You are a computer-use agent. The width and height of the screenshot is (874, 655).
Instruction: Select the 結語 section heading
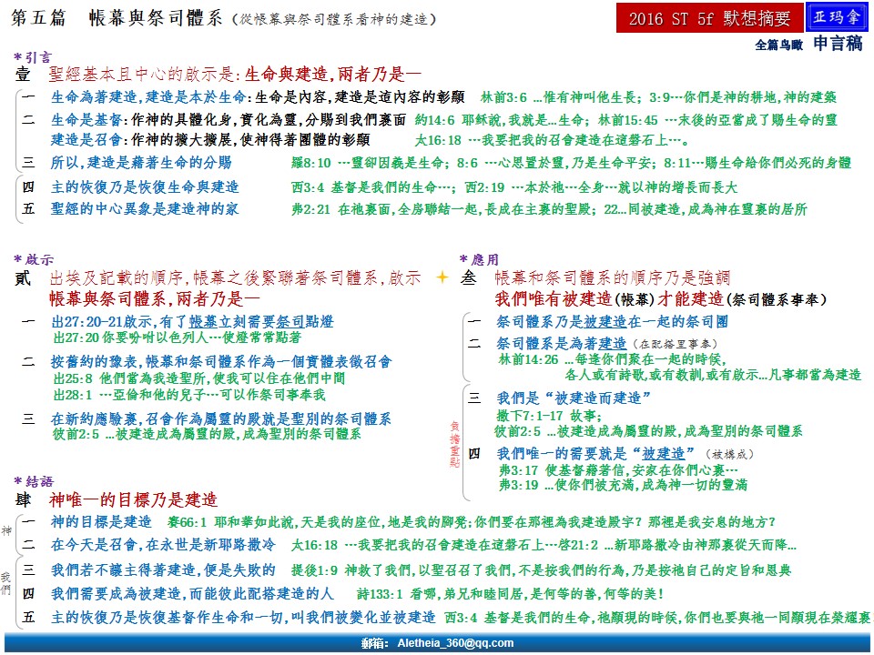point(36,480)
